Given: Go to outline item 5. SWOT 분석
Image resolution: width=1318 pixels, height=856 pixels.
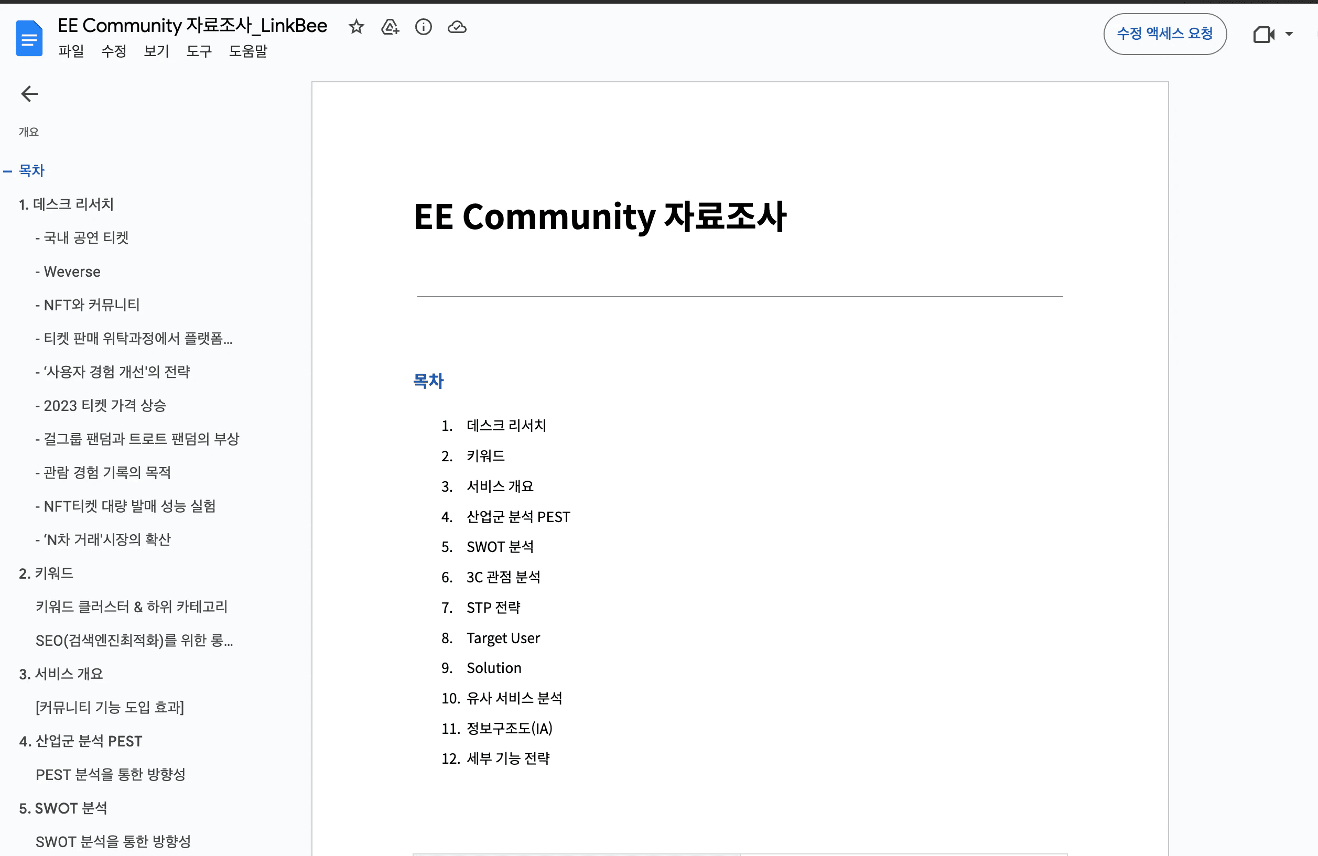Looking at the screenshot, I should pyautogui.click(x=63, y=808).
